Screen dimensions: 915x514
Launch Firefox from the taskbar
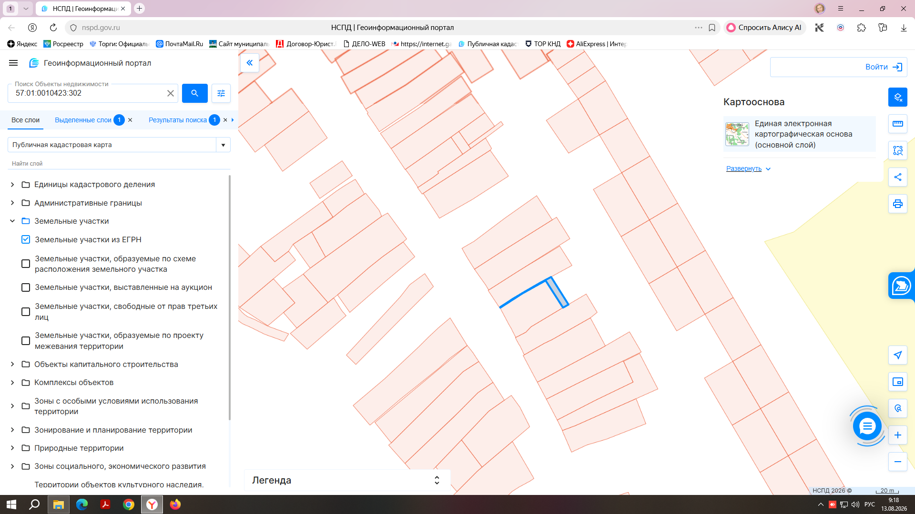pyautogui.click(x=175, y=504)
